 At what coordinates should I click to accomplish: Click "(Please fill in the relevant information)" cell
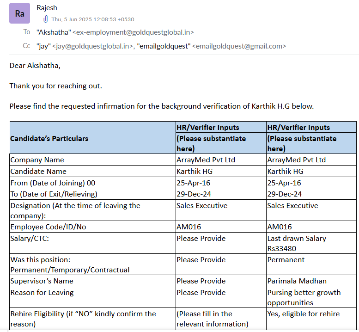pos(213,319)
